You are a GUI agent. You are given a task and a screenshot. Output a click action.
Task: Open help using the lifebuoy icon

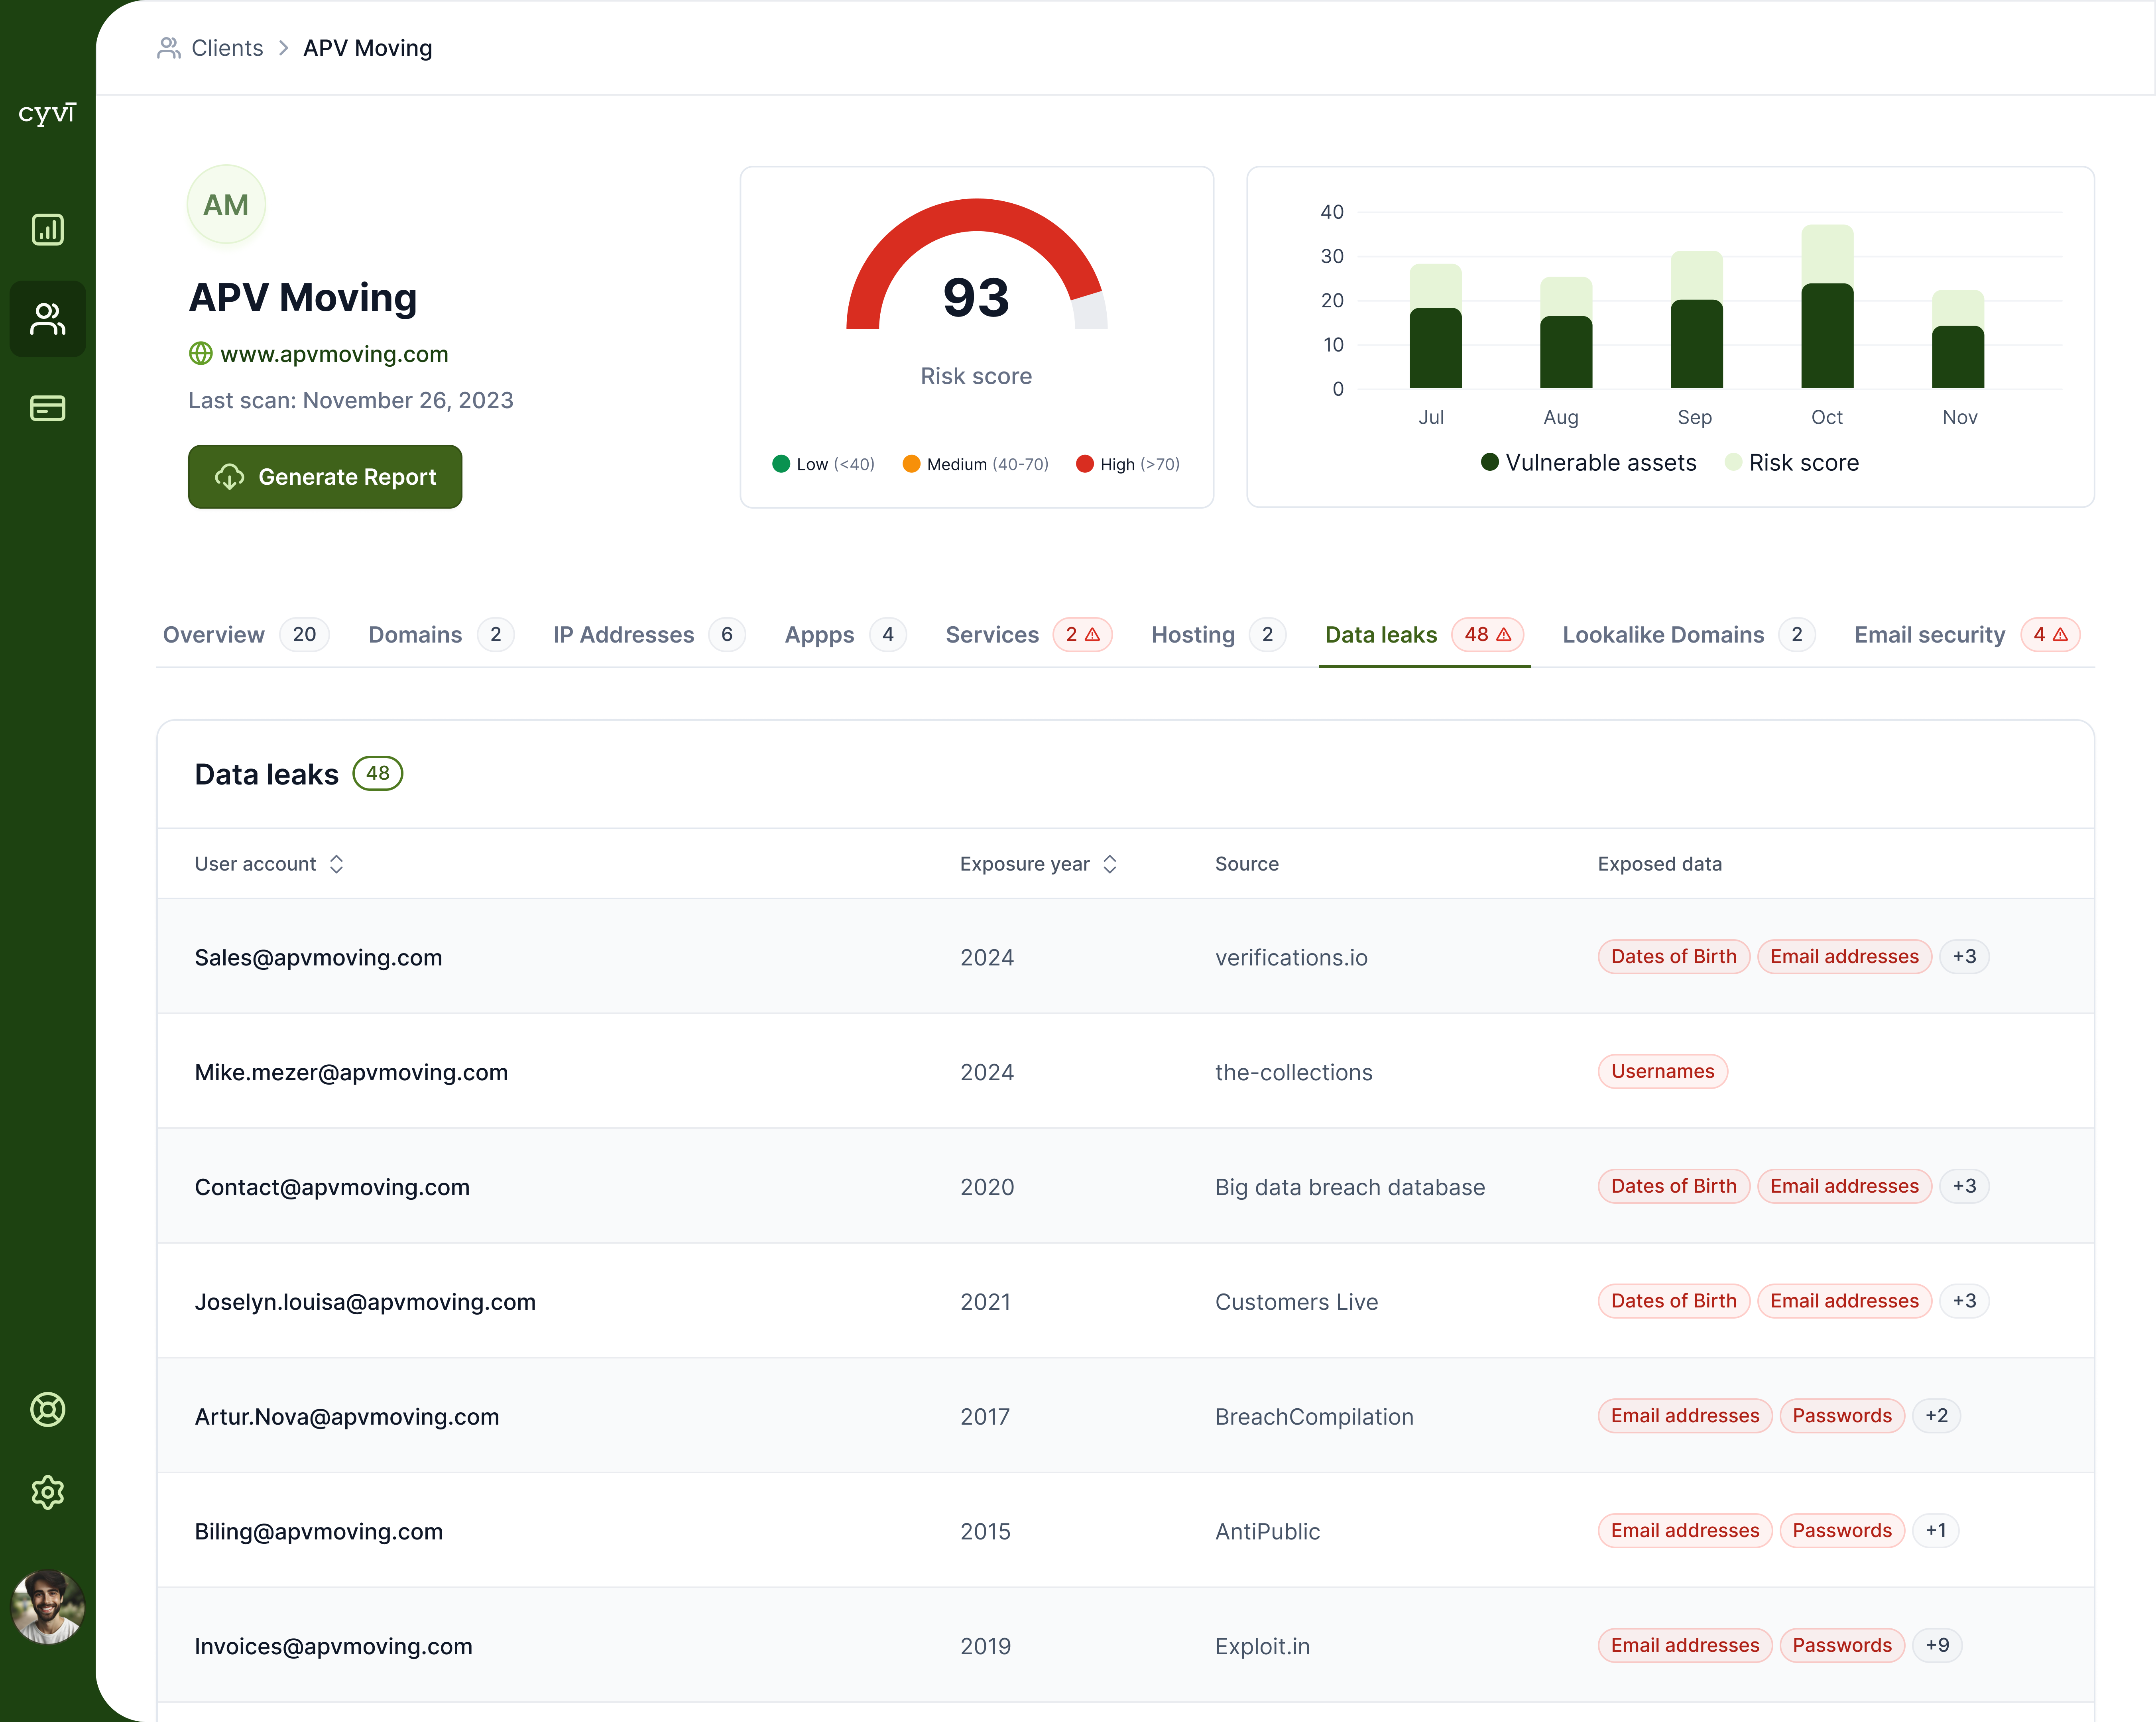(47, 1410)
